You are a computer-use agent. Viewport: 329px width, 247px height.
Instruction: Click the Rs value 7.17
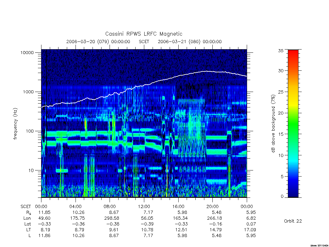(148, 212)
